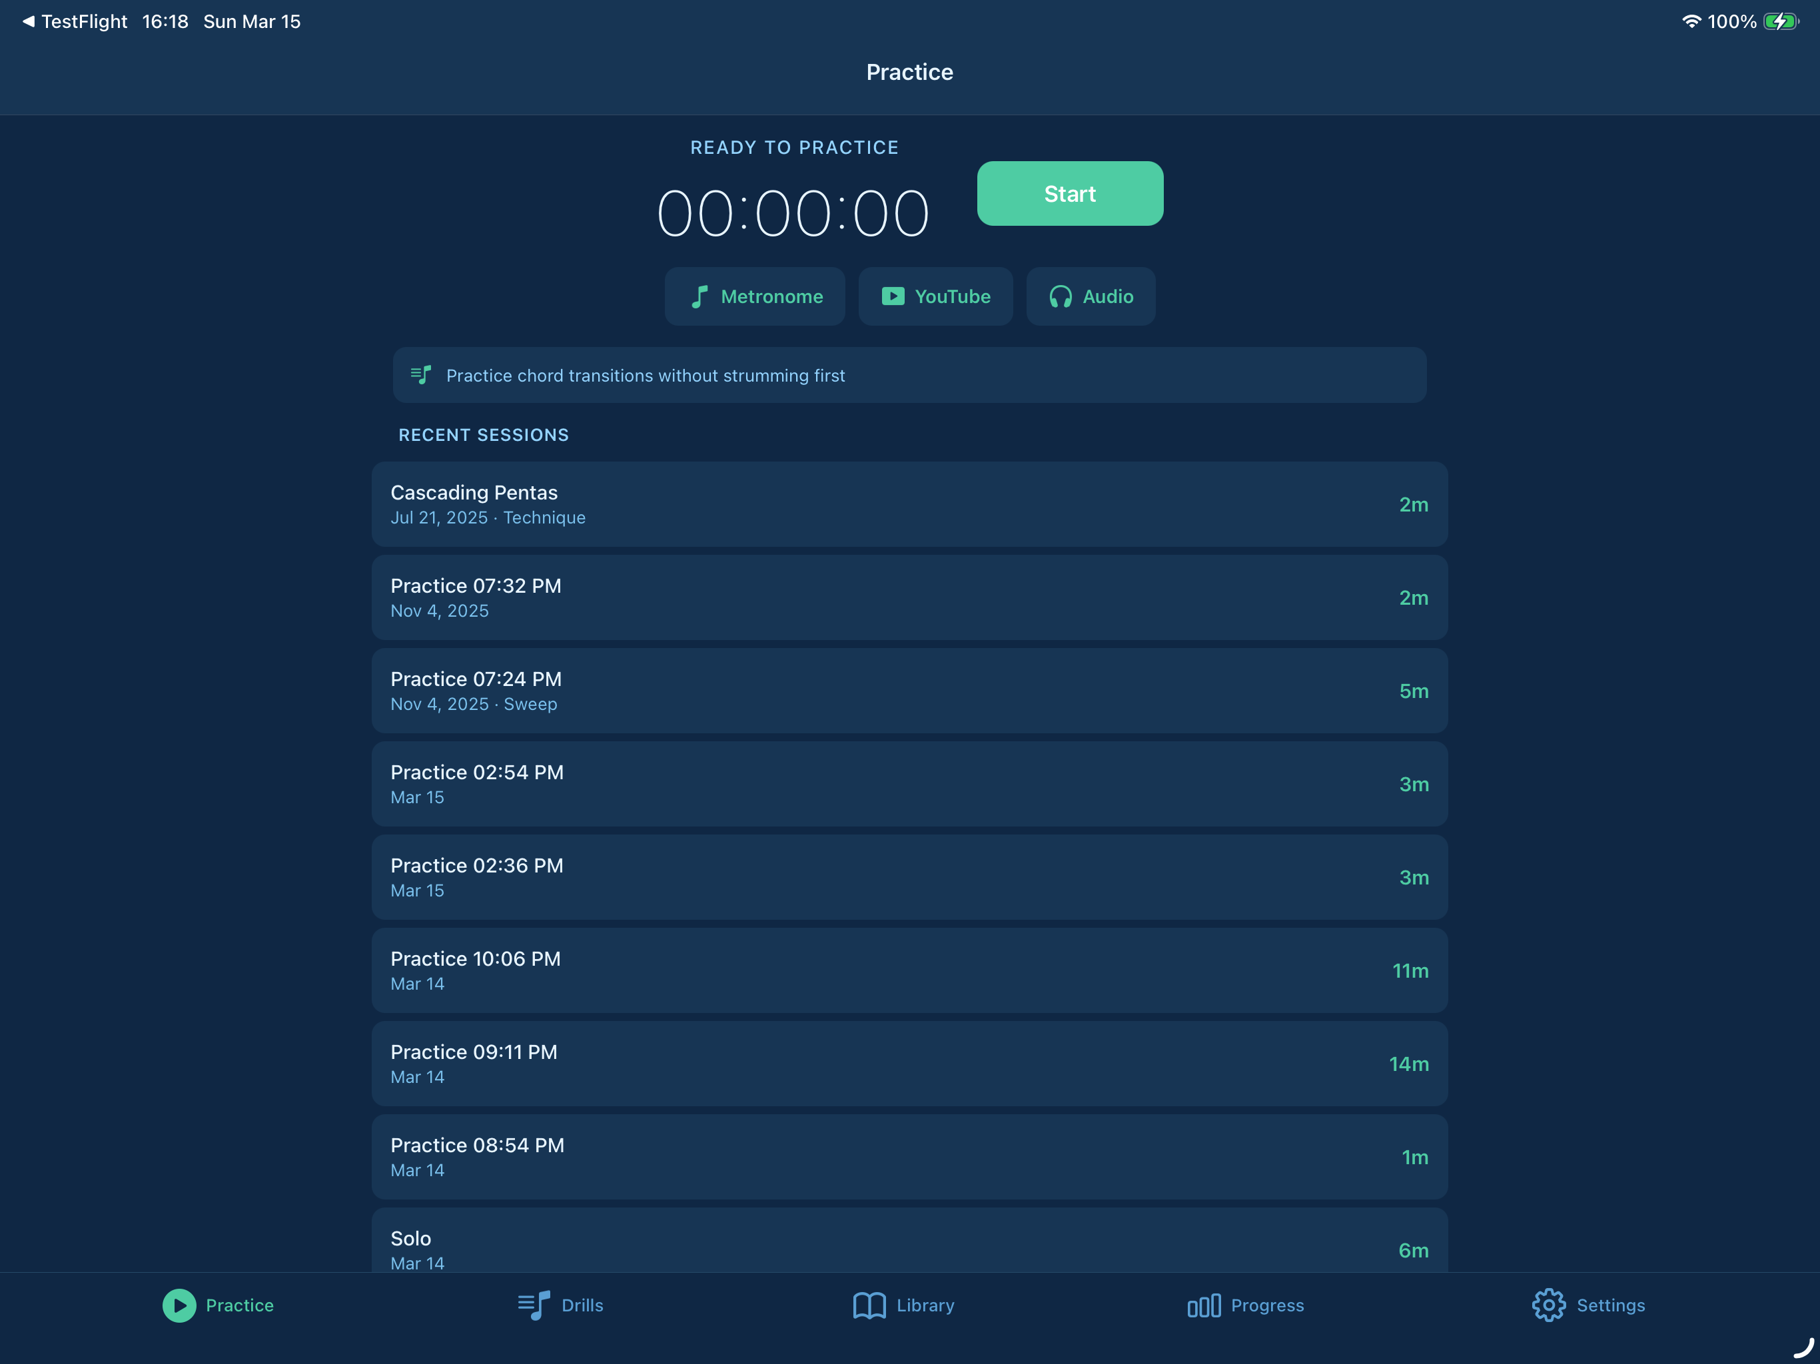The image size is (1820, 1364).
Task: Tap the Jul 21, 2025 · Technique subtitle
Action: [x=488, y=517]
